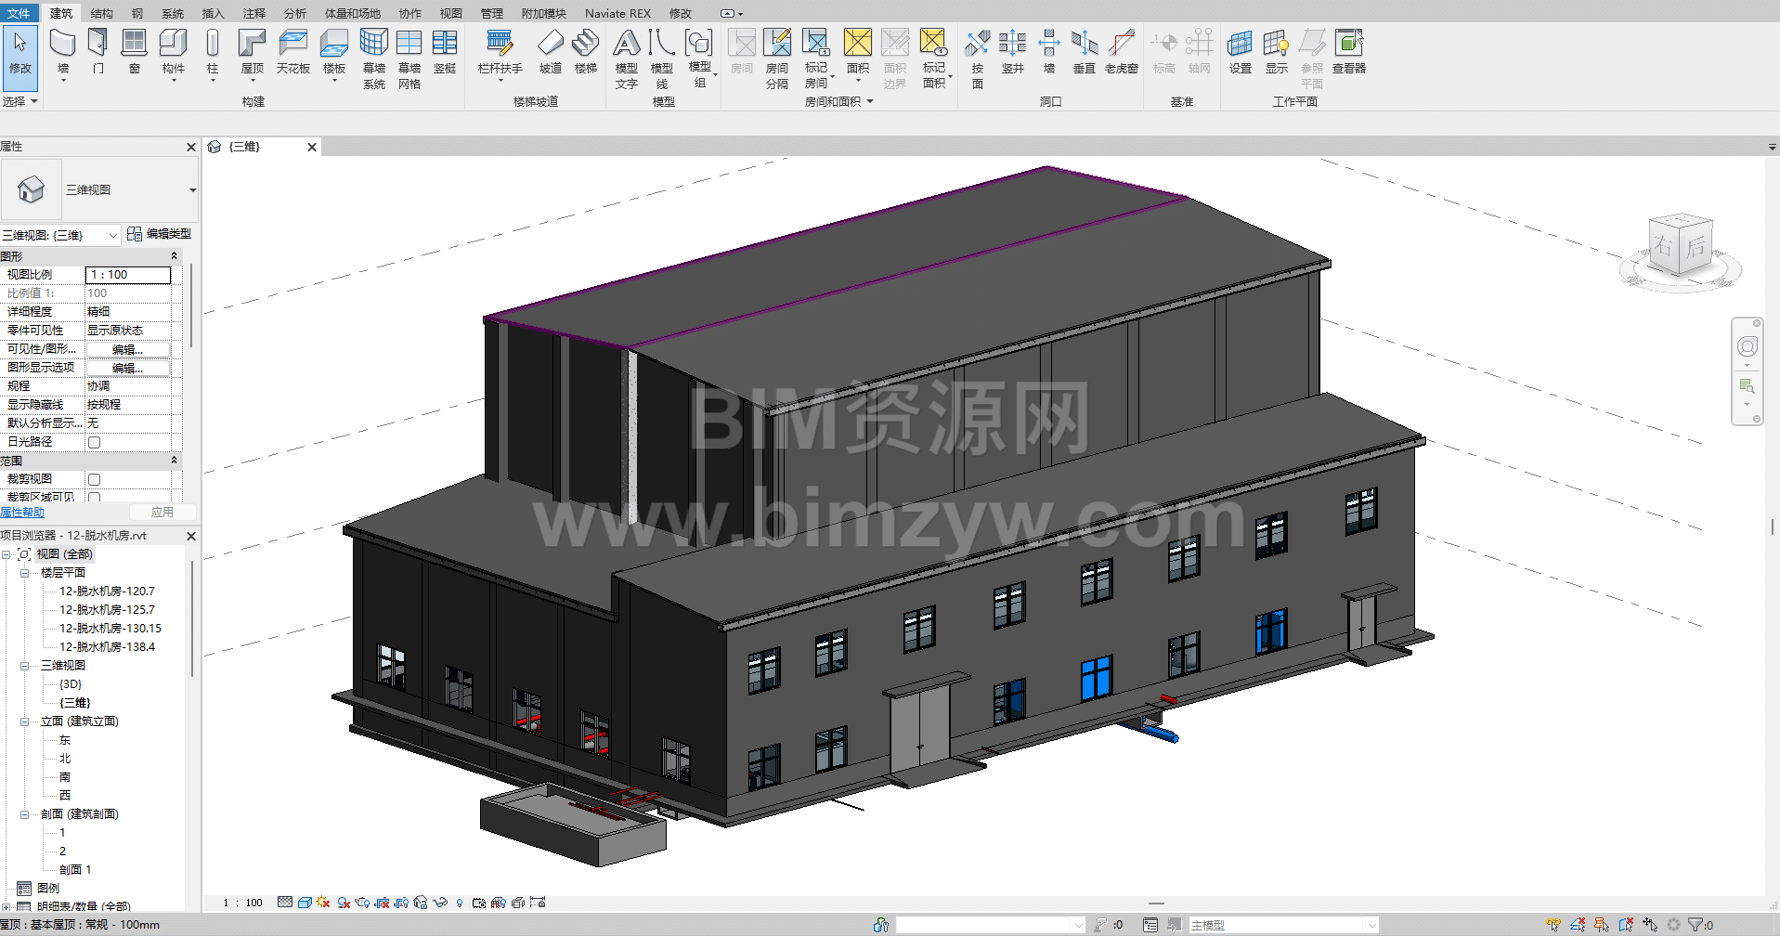Switch to the Naviate REX ribbon tab
Viewport: 1780px width, 936px height.
617,13
